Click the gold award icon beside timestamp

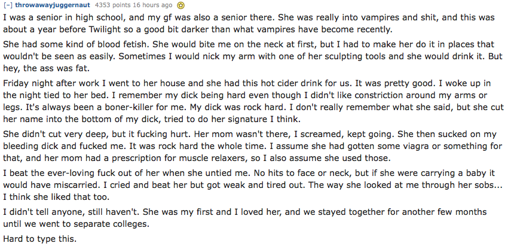coord(180,5)
